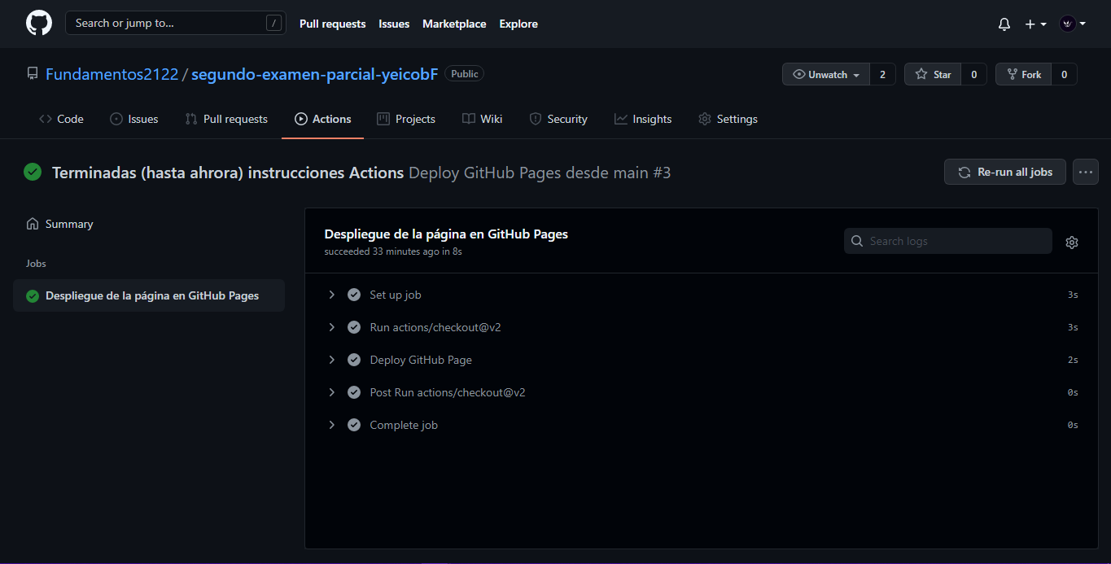Open the notifications bell
The height and width of the screenshot is (564, 1111).
pos(1004,24)
